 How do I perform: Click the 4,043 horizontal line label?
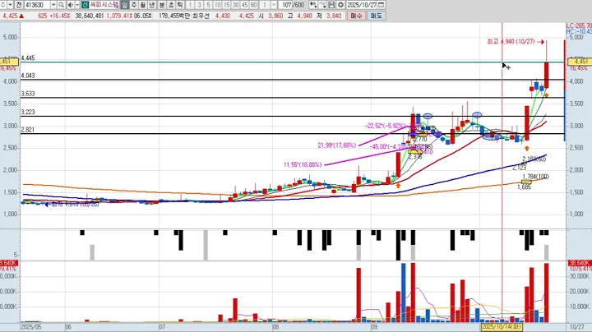point(28,76)
